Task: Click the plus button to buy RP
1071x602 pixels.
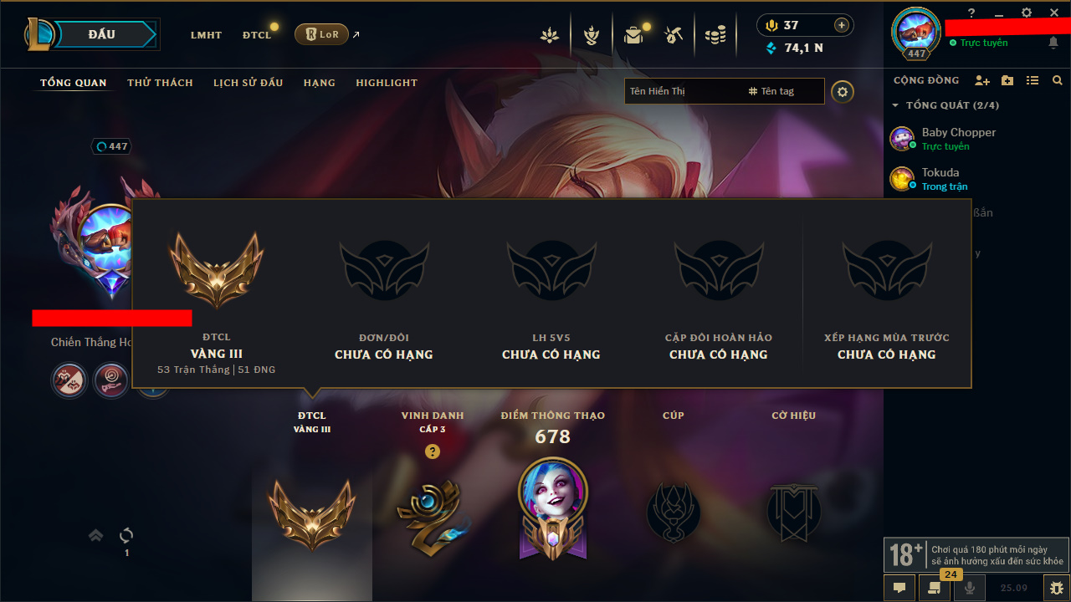Action: 842,25
